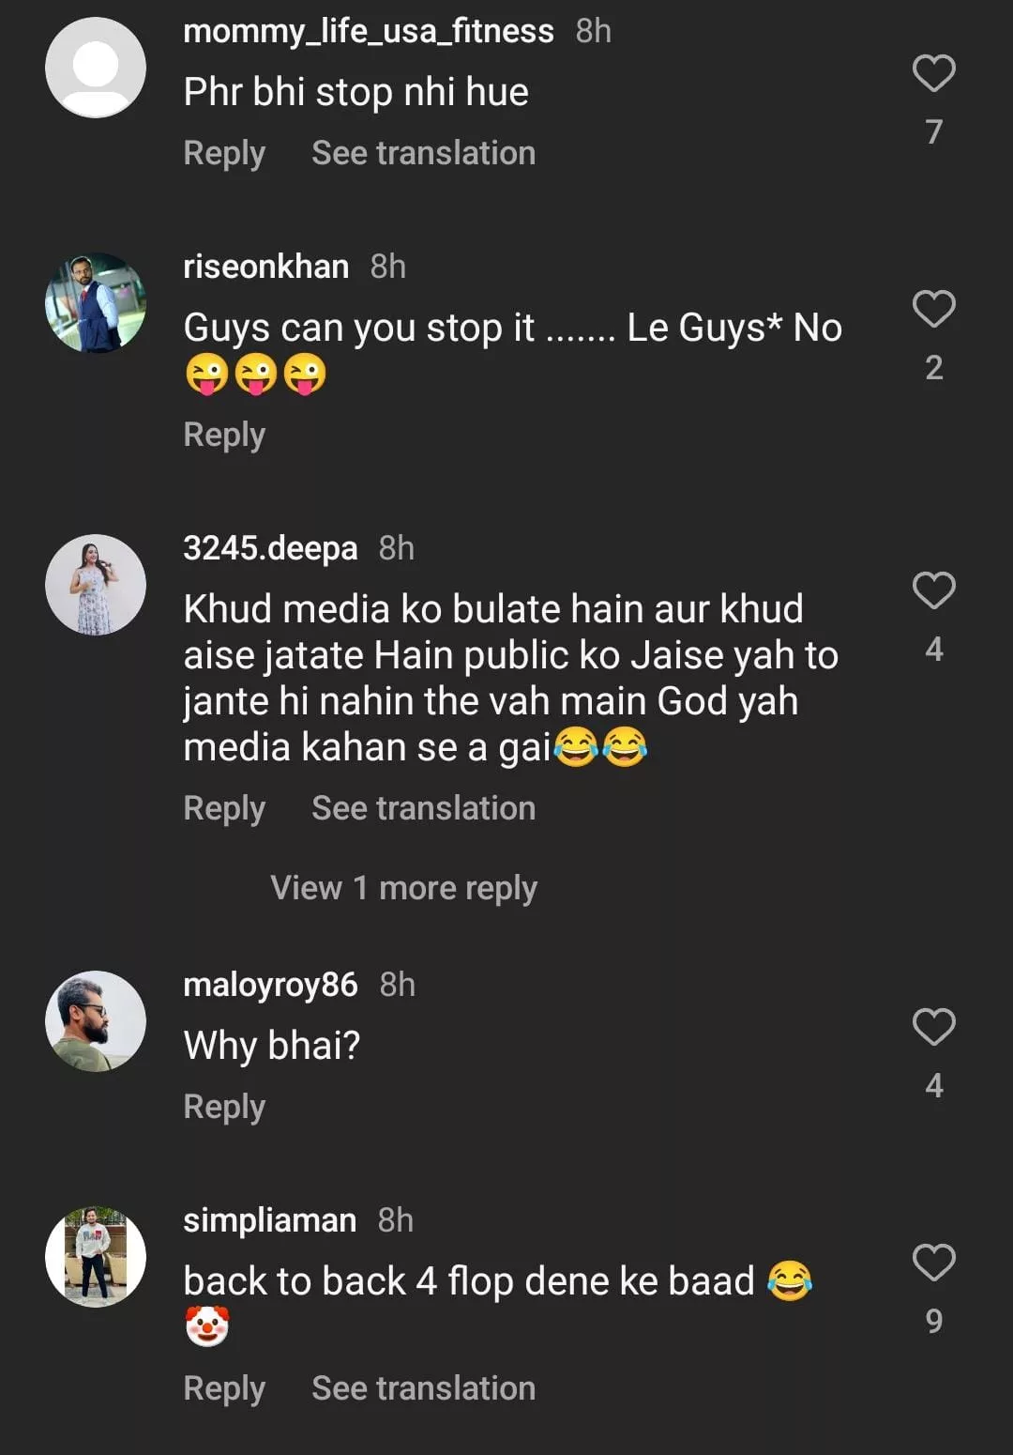Image resolution: width=1013 pixels, height=1455 pixels.
Task: Open the 3245.deepa username link
Action: (270, 548)
